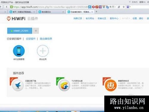Open the 手机远程管理 phone remote management plugin icon

(19, 51)
